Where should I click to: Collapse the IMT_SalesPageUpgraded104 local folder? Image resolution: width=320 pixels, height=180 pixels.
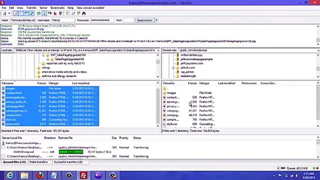click(43, 55)
